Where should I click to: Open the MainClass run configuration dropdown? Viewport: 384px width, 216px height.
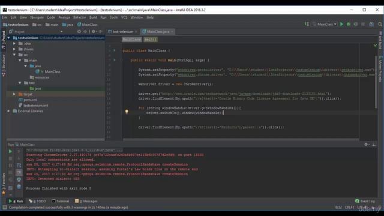click(325, 24)
